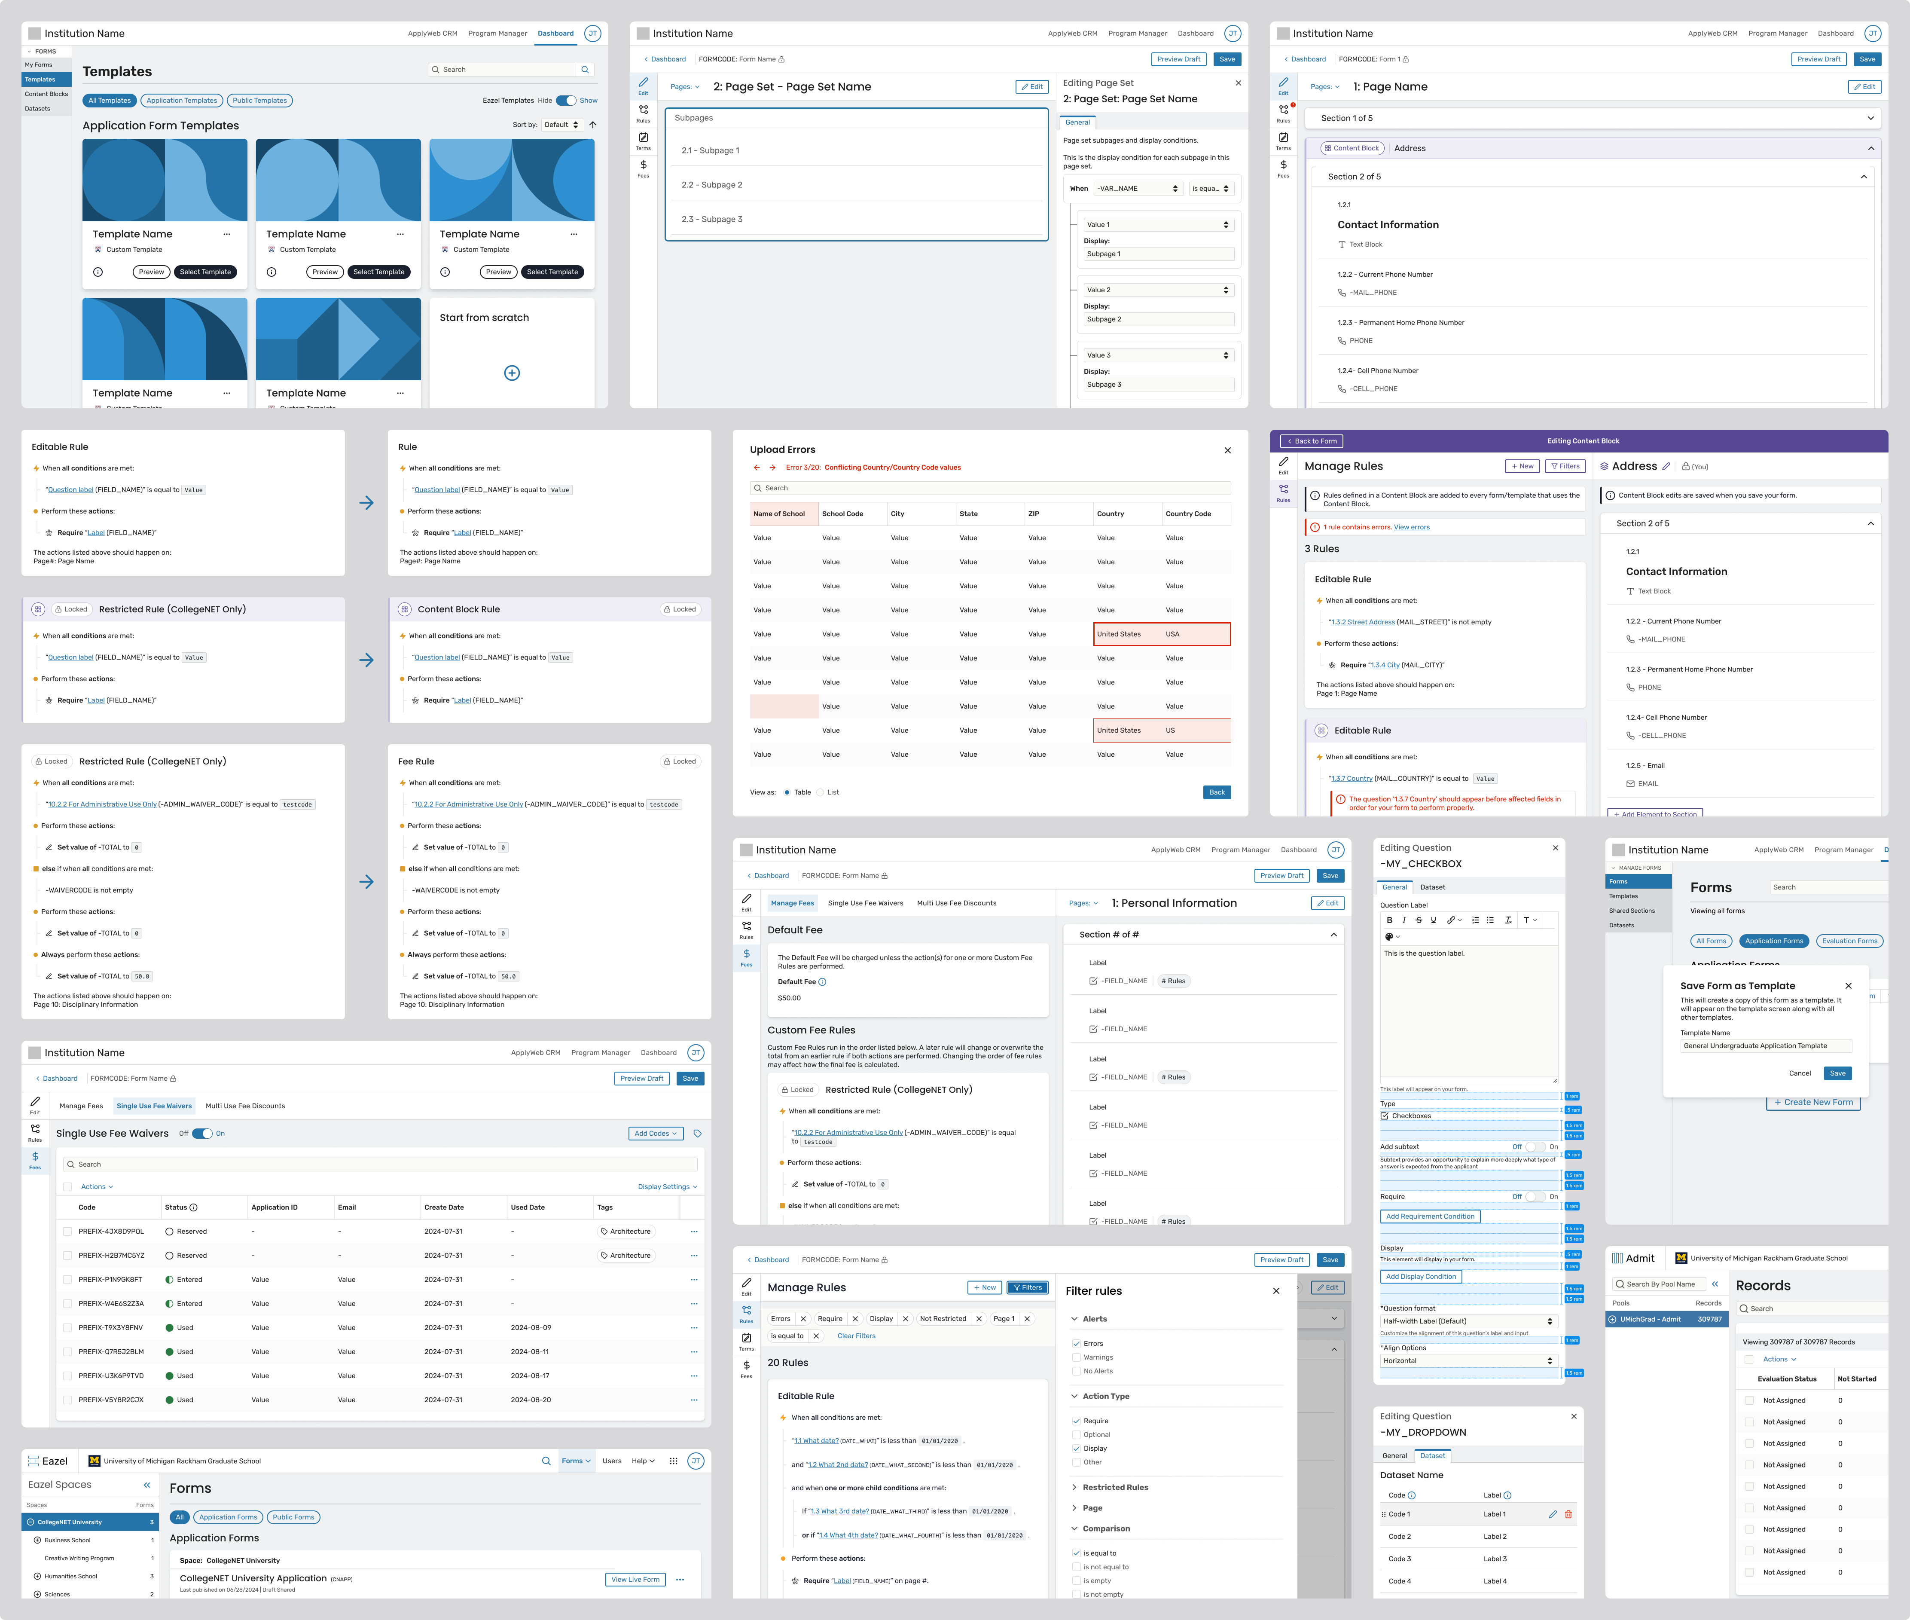Screen dimensions: 1910x1620
Task: Click the collapse arrows beside Ezel Spaces
Action: point(147,1485)
